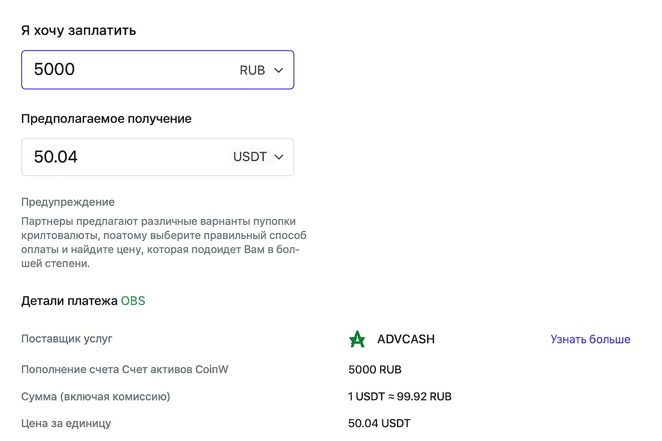Viewport: 662px width, 441px height.
Task: Click the 50.04 USDT price value
Action: coord(379,423)
